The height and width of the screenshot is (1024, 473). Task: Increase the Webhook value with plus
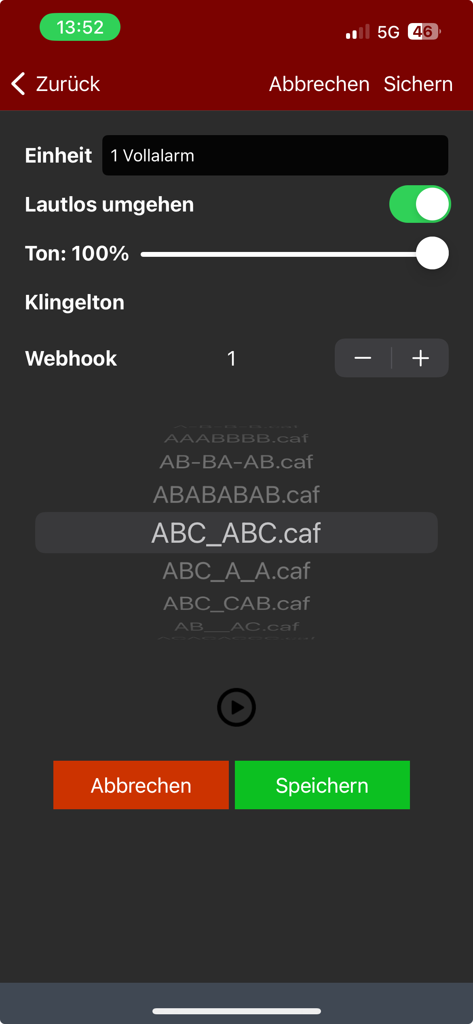[x=420, y=358]
